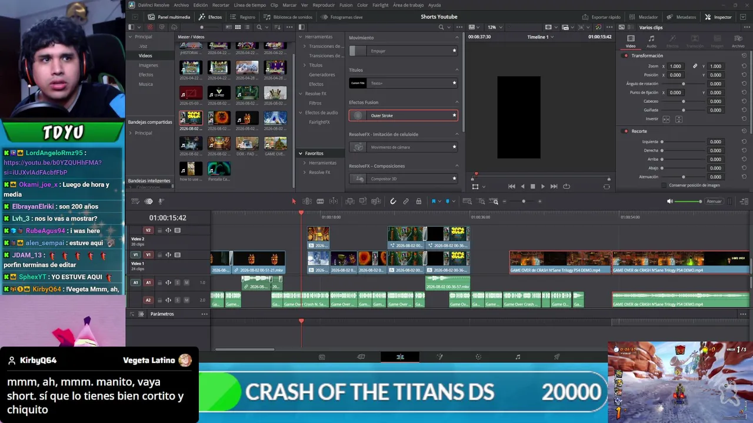The width and height of the screenshot is (753, 423).
Task: Select the blade edit mode tool
Action: [x=320, y=202]
